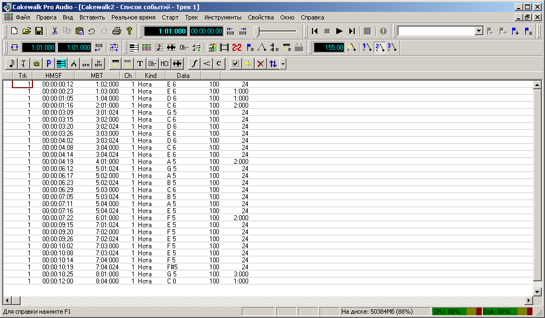Toggle Chord 'C' events filter
Screen dimensions: 545x318
click(218, 64)
